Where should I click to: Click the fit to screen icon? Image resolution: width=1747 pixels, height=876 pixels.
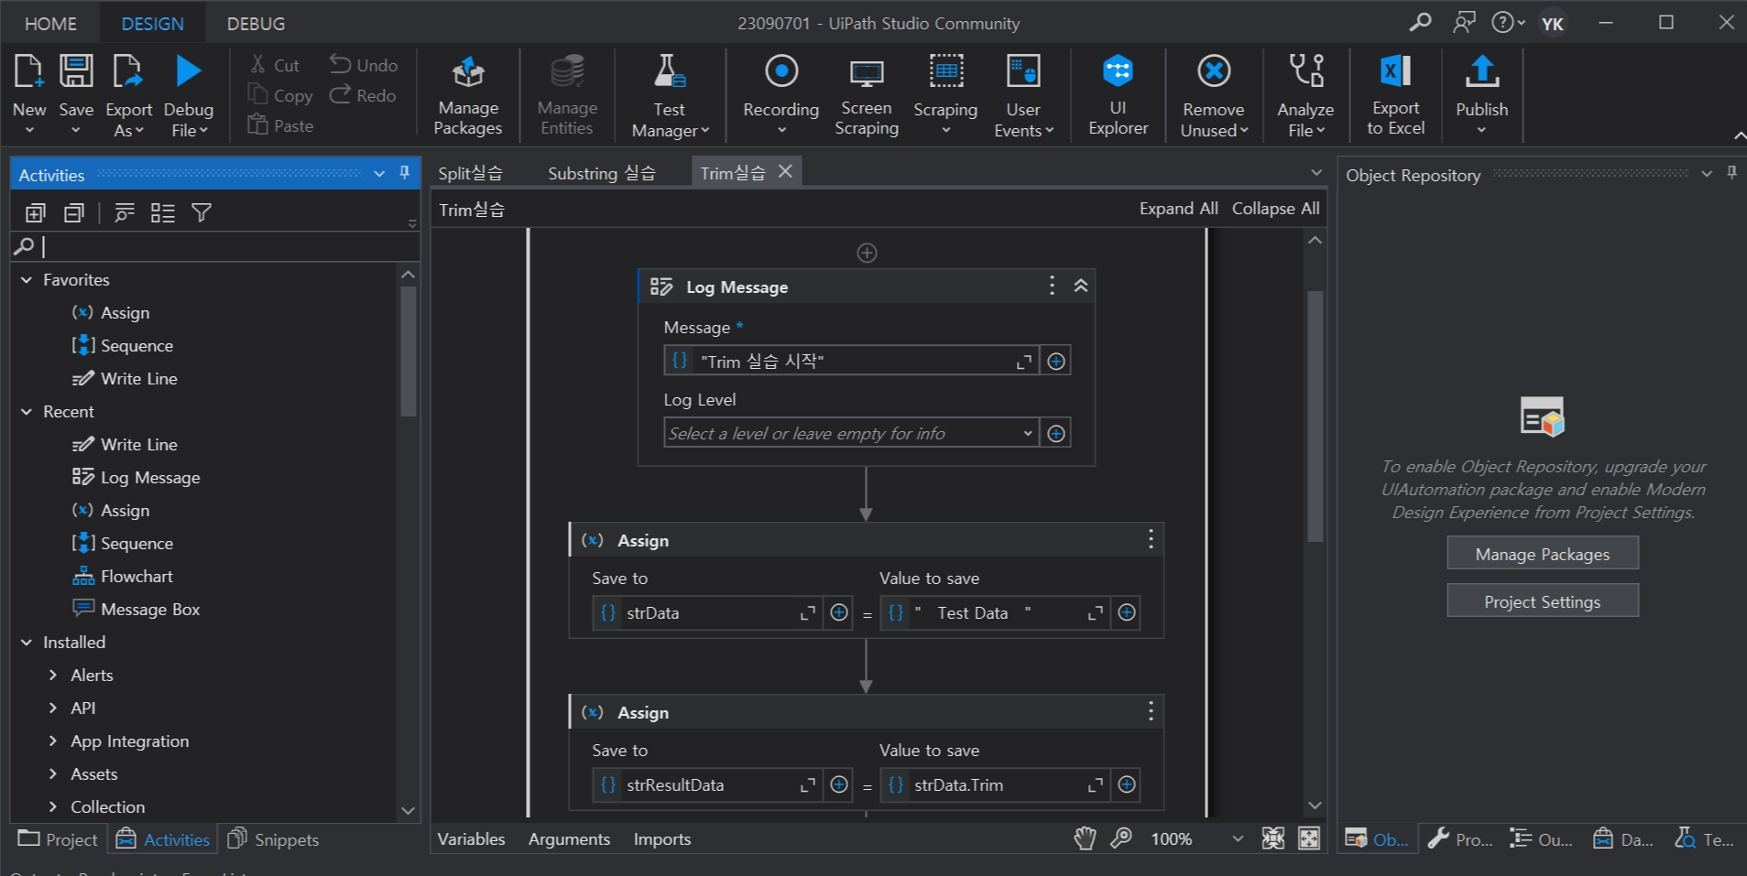coord(1272,838)
